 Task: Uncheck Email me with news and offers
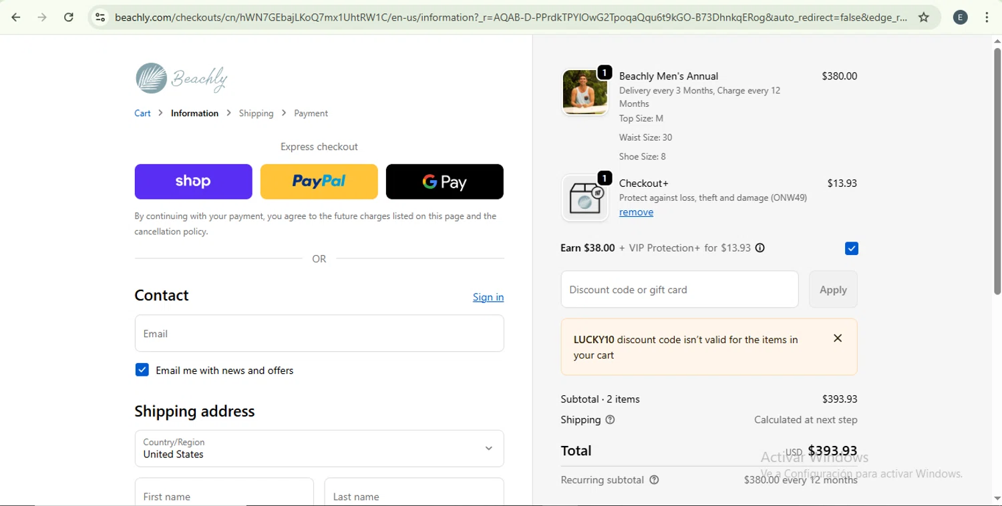[142, 370]
